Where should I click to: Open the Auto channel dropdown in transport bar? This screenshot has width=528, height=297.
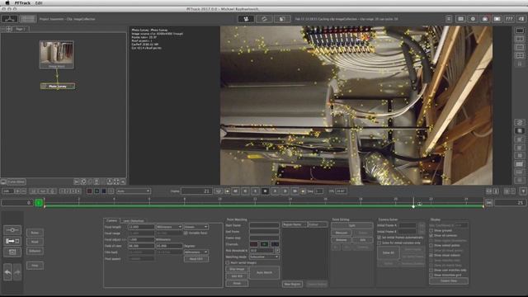[x=134, y=191]
